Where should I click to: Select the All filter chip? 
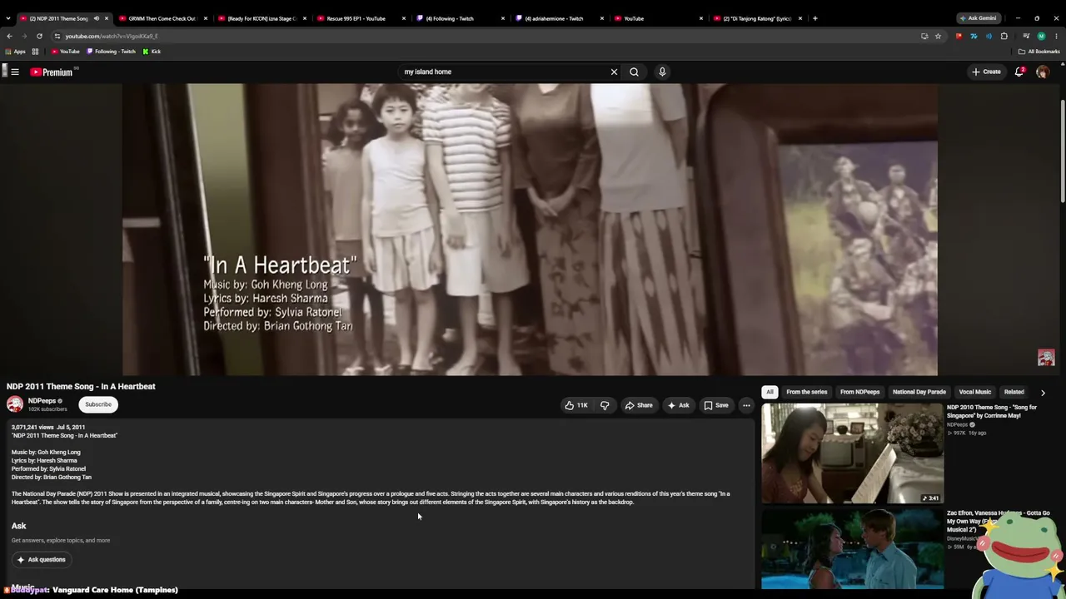pyautogui.click(x=770, y=392)
